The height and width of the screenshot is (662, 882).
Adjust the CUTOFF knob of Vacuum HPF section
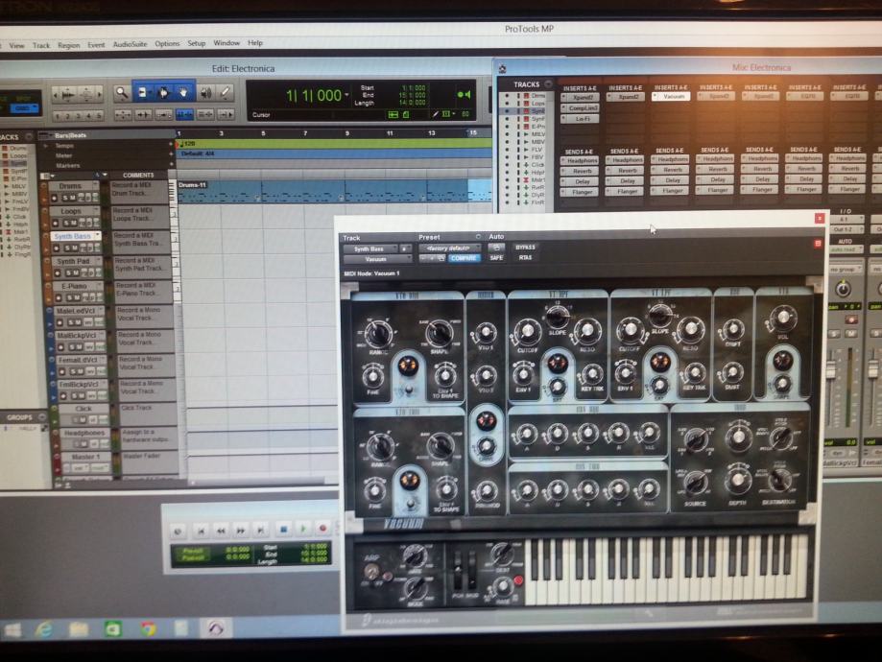coord(527,332)
